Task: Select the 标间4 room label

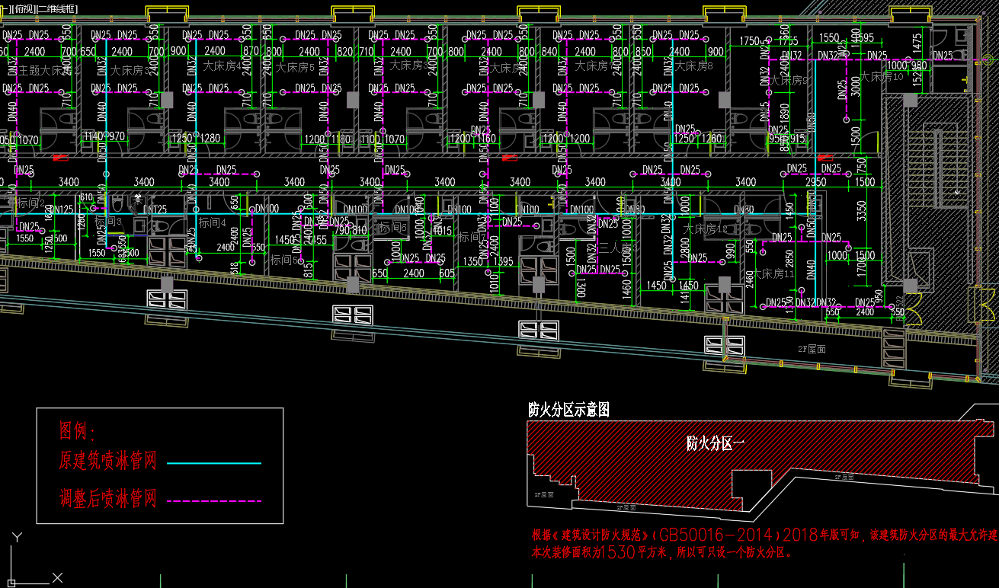Action: [x=213, y=223]
